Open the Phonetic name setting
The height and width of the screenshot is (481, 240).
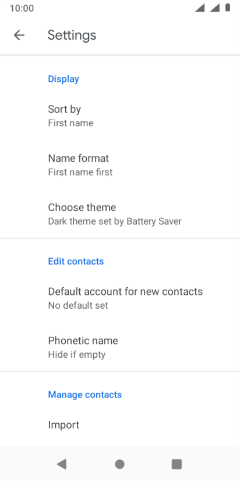(120, 347)
